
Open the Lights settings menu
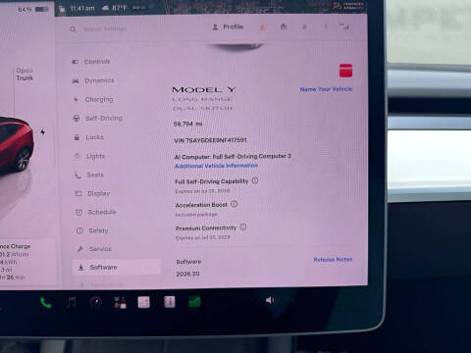(90, 156)
